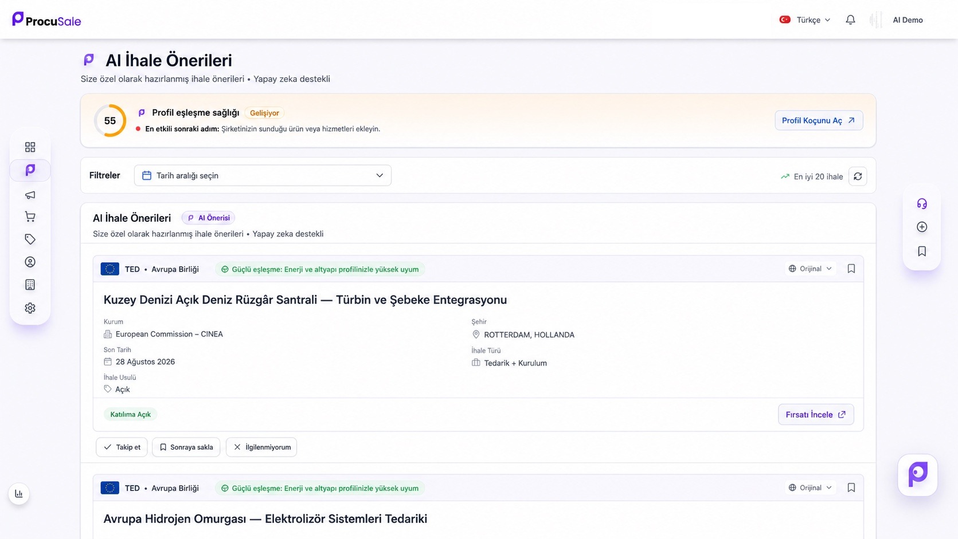Click the notification bell icon

click(x=850, y=20)
